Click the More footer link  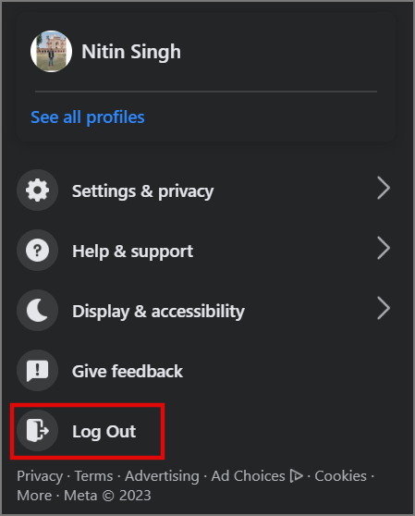click(x=34, y=496)
